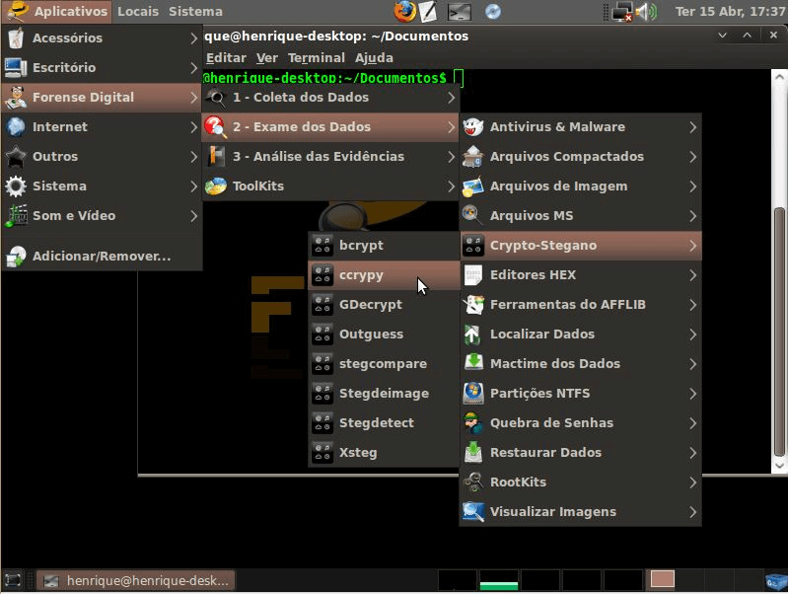
Task: Select ccrypy from the Crypto-Stegano submenu
Action: coord(361,275)
